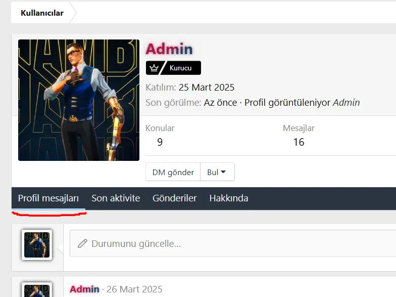Select the Profil mesajları tab
The width and height of the screenshot is (396, 297).
(x=48, y=198)
